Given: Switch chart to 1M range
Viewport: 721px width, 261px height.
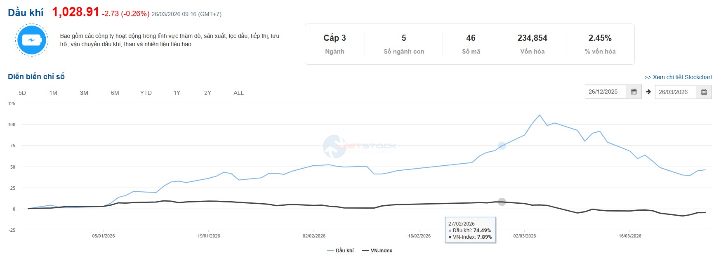Looking at the screenshot, I should coord(53,93).
